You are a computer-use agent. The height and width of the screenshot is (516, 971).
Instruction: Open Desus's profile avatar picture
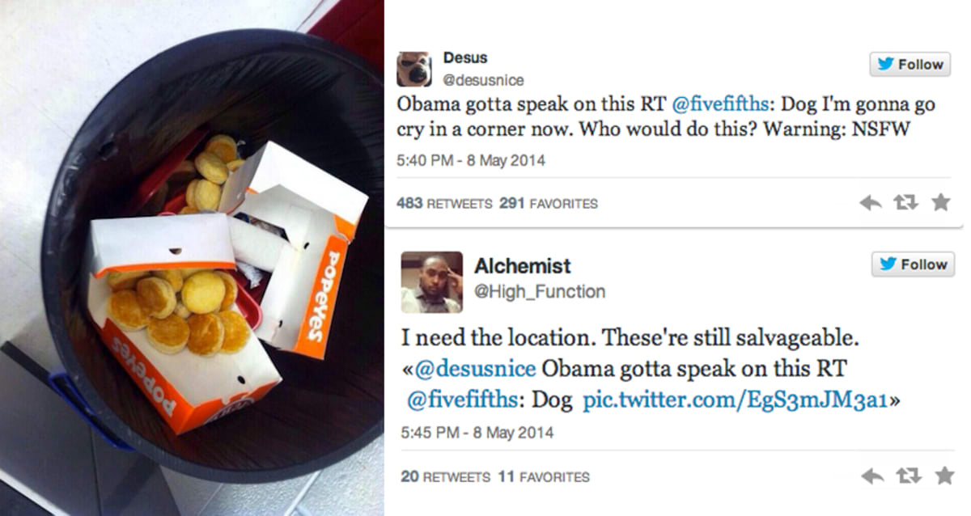pyautogui.click(x=413, y=69)
